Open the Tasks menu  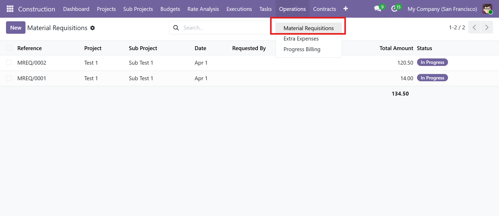(x=265, y=9)
